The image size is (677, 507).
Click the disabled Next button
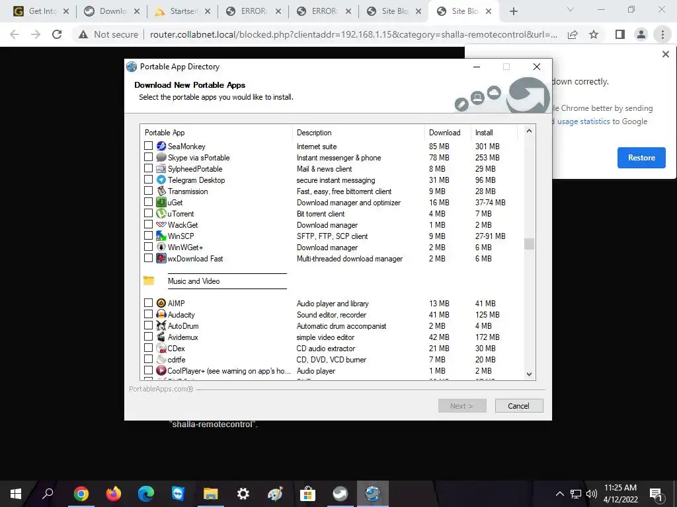click(462, 406)
